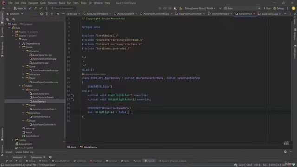297x167 pixels.
Task: Open the Tools menu
Action: 84,3
